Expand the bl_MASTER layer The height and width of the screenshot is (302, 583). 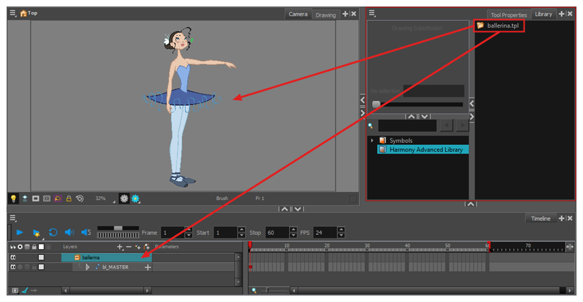coord(87,267)
